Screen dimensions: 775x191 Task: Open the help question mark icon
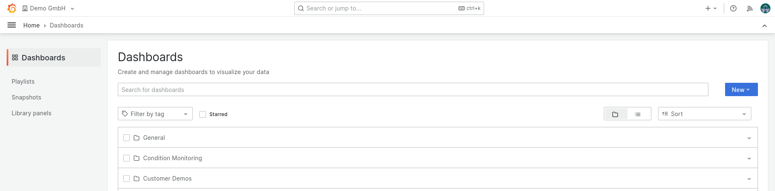point(733,8)
